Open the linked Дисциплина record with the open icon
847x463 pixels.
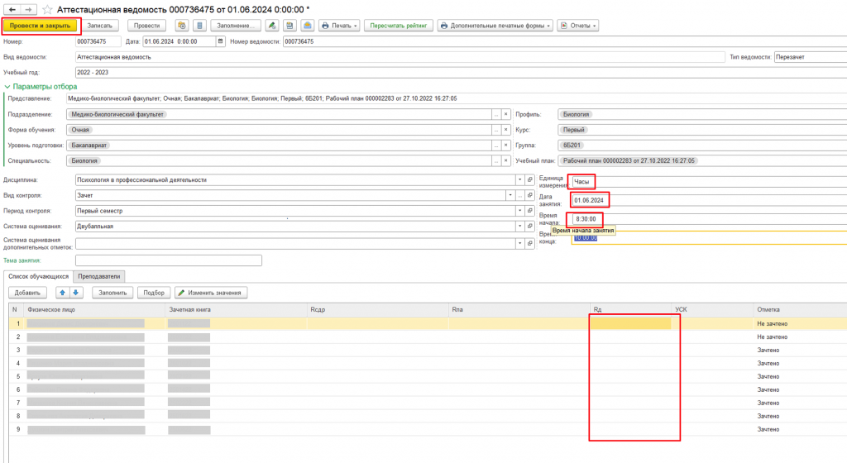pyautogui.click(x=529, y=179)
